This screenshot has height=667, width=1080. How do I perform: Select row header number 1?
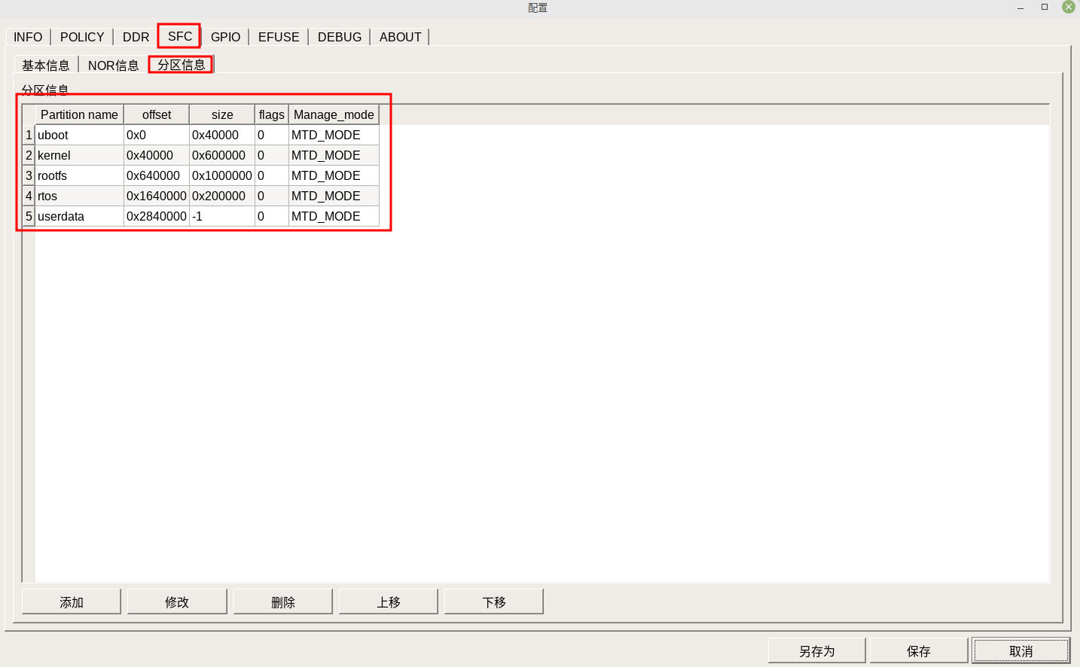click(x=29, y=135)
